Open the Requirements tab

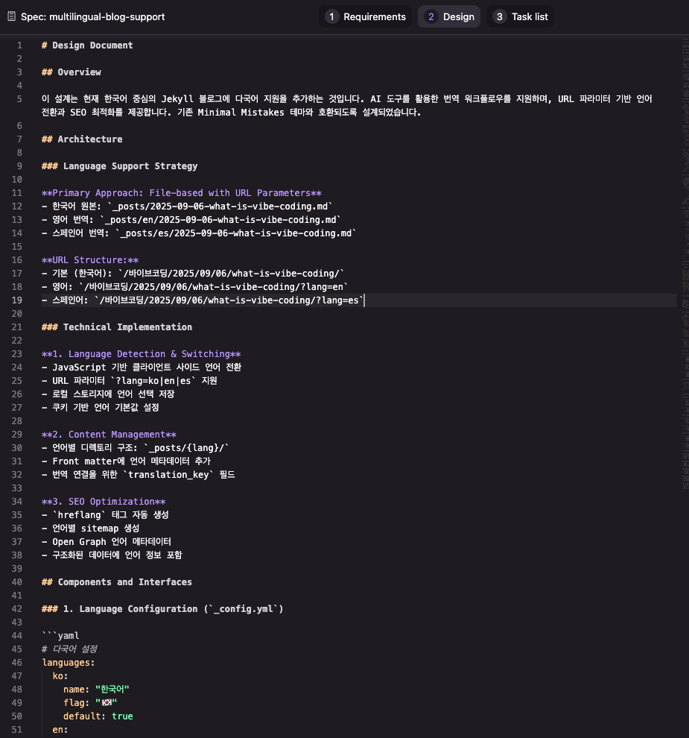(365, 16)
